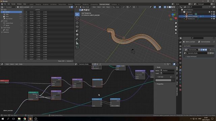Screen dimensions: 216x121
Task: Open the node editor Add menu
Action: click(x=17, y=64)
